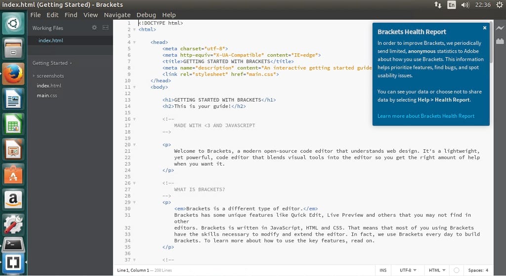The height and width of the screenshot is (276, 506).
Task: Toggle INS insert/overwrite mode
Action: 383,270
